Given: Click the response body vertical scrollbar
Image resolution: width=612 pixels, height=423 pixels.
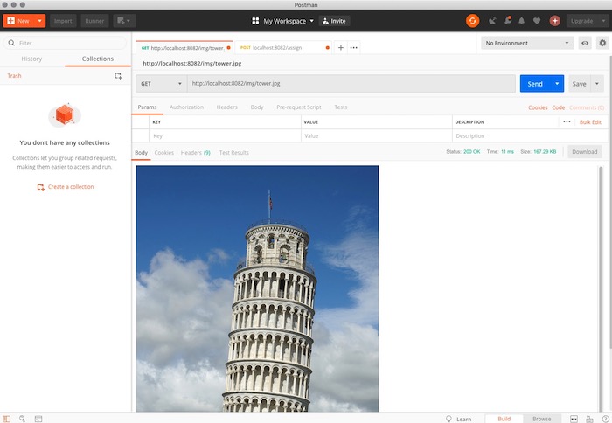Looking at the screenshot, I should pyautogui.click(x=601, y=288).
